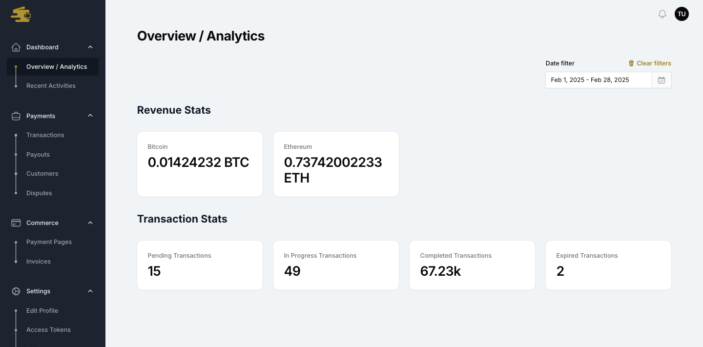Click the Commerce card icon
Viewport: 703px width, 347px height.
click(16, 223)
